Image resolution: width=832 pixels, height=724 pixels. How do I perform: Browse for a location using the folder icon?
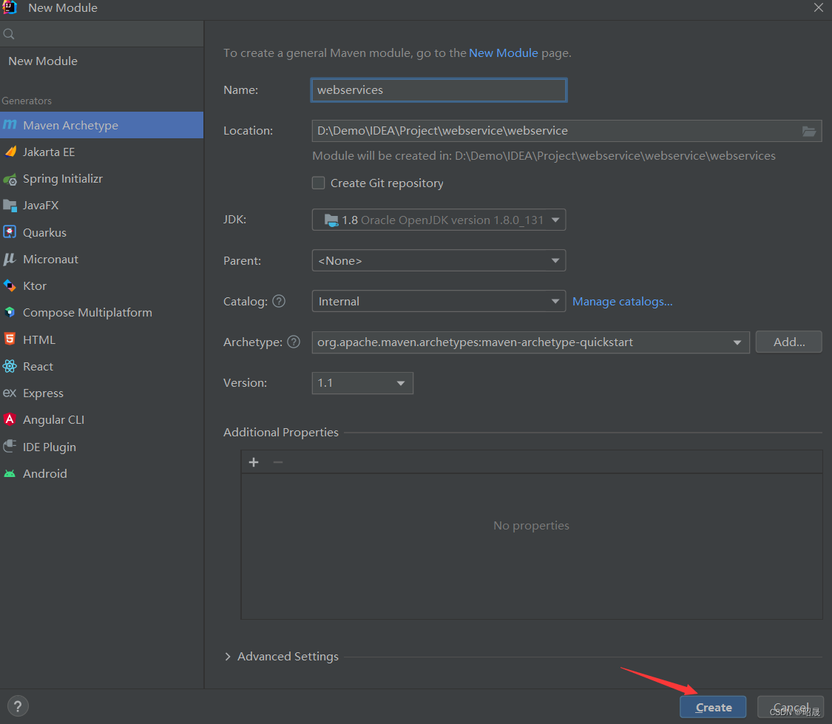(x=809, y=130)
